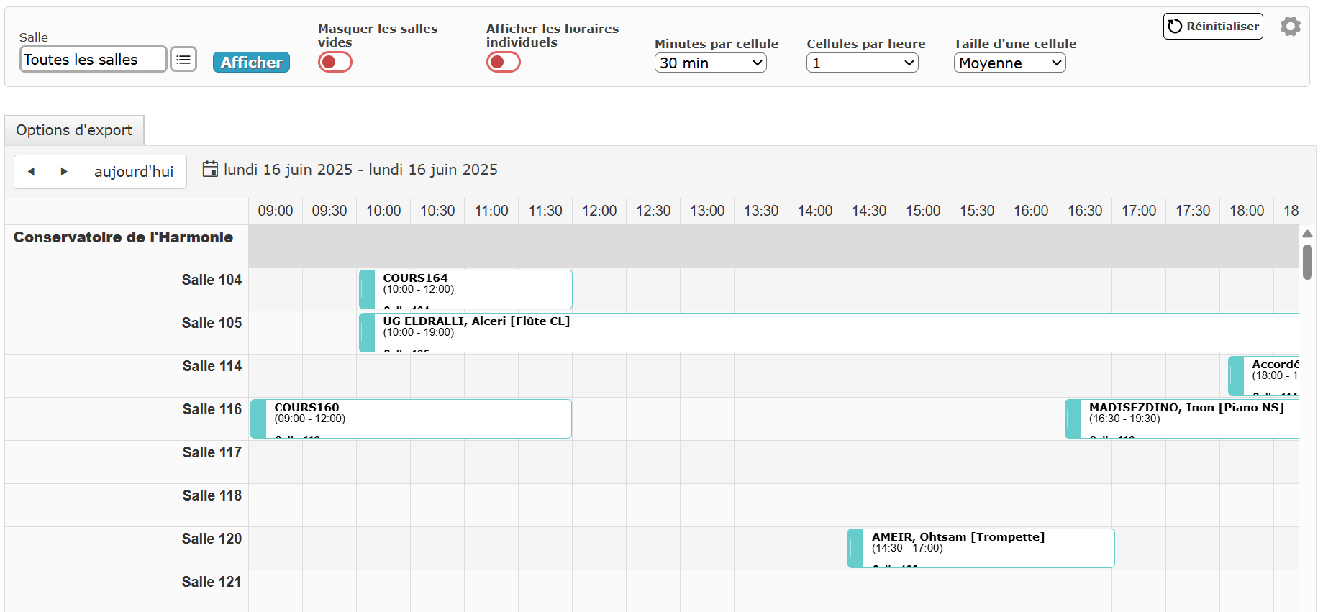Screen dimensions: 1323x612
Task: Click the teal handle of AMEIR Ohtsam event
Action: [855, 548]
